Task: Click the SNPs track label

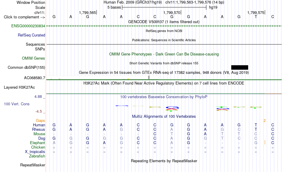Action: (40, 49)
